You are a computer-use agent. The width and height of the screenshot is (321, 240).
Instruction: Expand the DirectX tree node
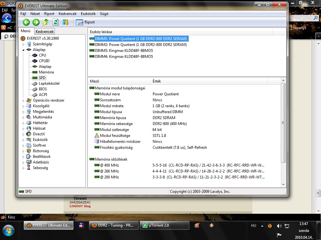[23, 134]
